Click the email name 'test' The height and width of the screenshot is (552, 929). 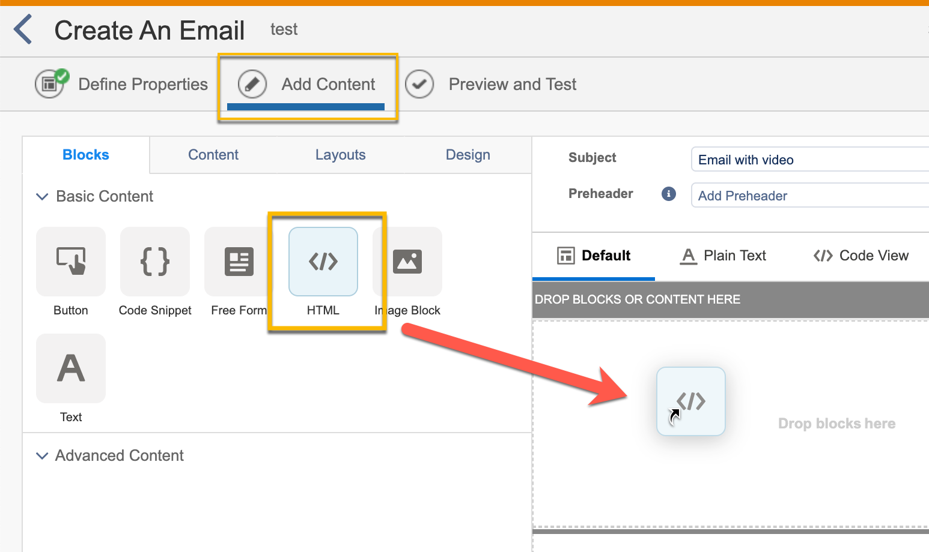[x=284, y=29]
